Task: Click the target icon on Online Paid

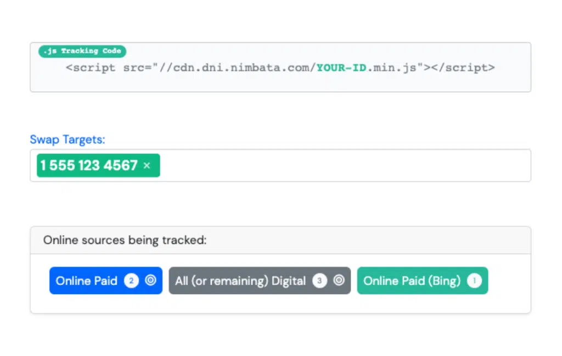Action: 150,281
